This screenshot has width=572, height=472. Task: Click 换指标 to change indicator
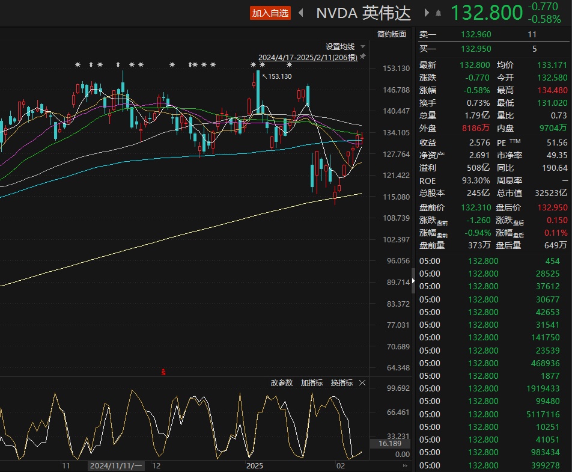click(x=341, y=383)
